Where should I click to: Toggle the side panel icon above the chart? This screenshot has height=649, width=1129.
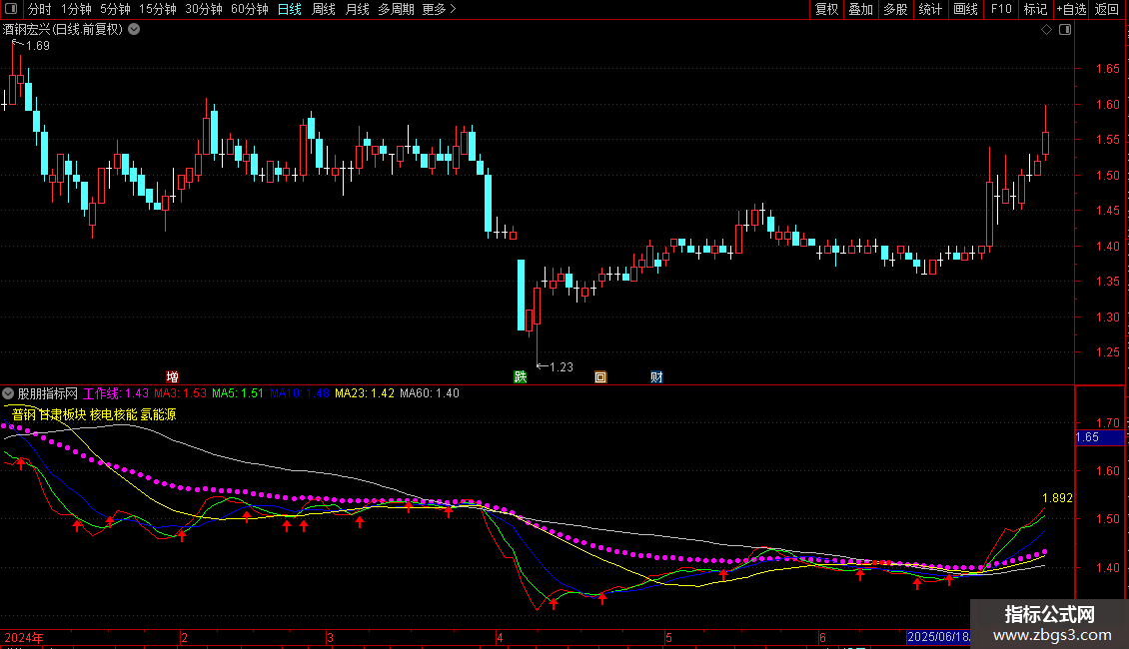(x=1065, y=30)
